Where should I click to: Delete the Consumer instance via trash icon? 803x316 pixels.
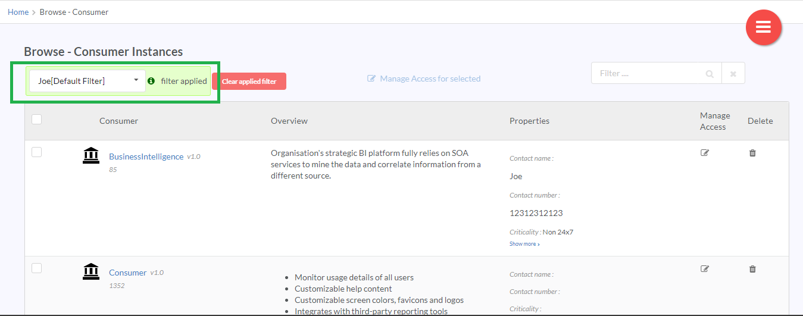click(752, 269)
